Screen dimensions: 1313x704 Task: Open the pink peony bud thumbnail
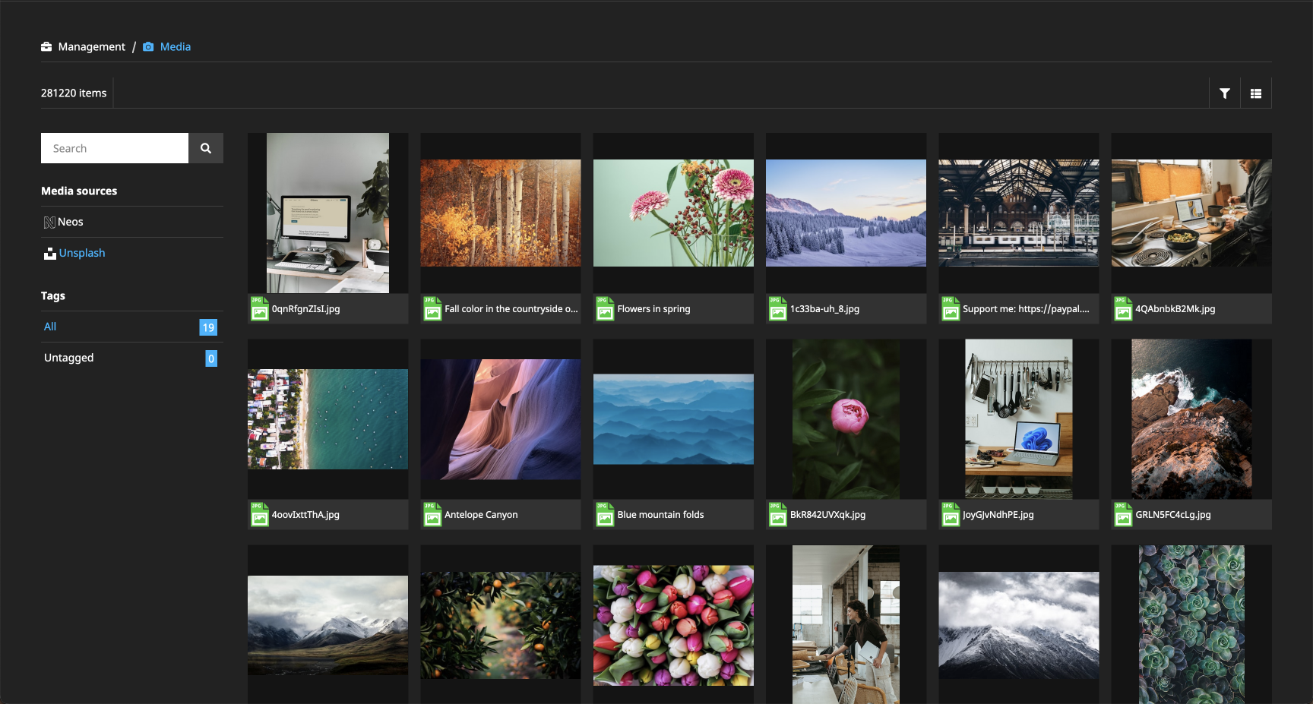(x=846, y=419)
